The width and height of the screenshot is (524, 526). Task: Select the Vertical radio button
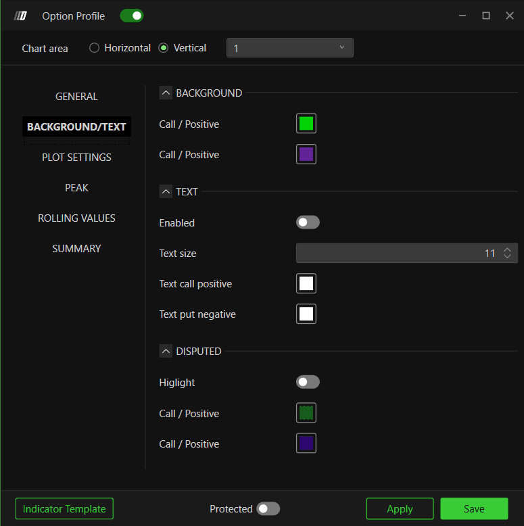(x=164, y=48)
